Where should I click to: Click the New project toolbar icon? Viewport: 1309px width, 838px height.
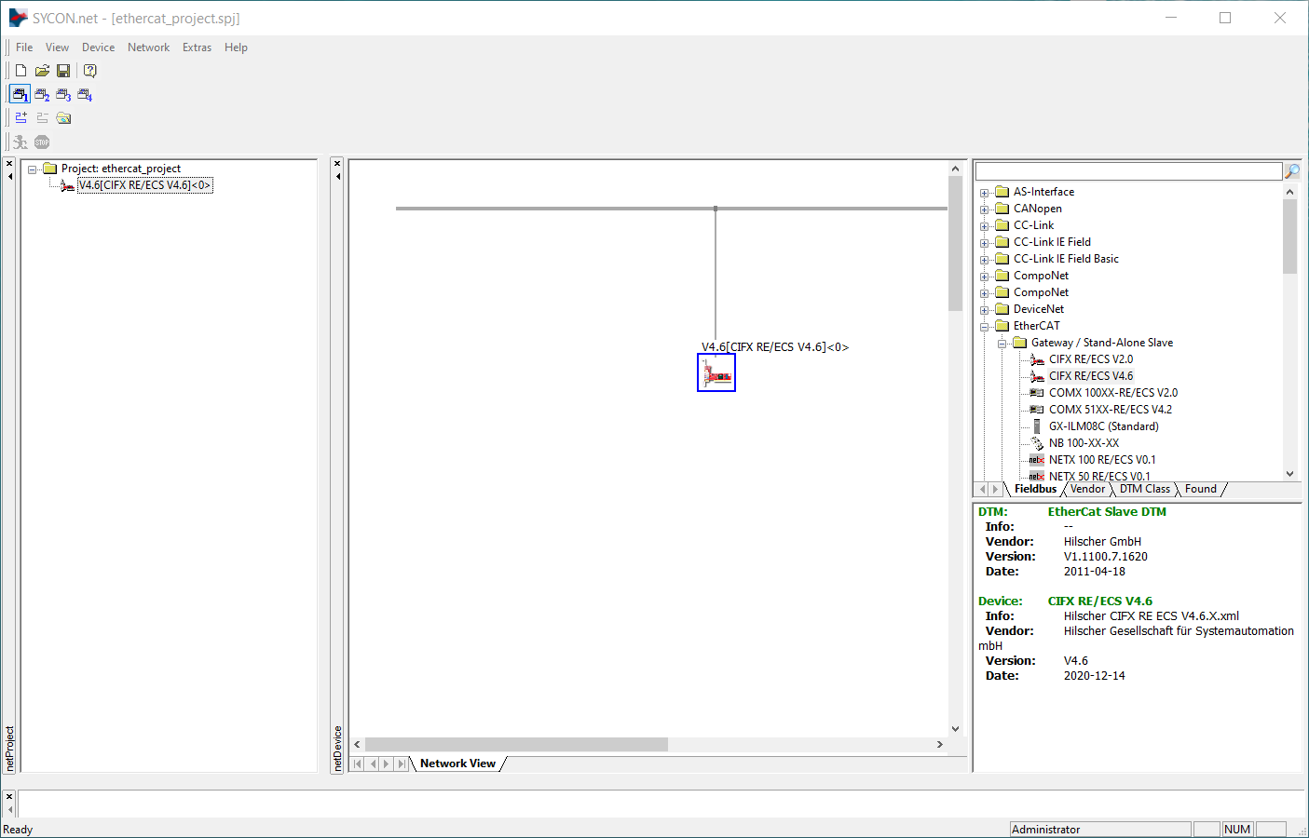click(20, 71)
